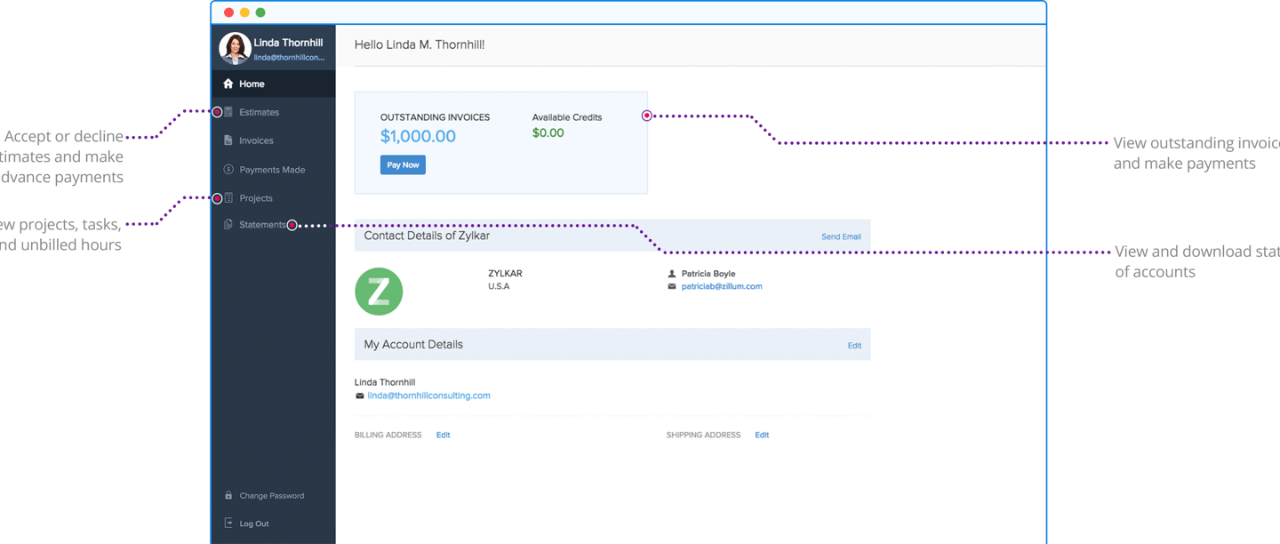
Task: Click the Statements sheet icon
Action: point(228,225)
